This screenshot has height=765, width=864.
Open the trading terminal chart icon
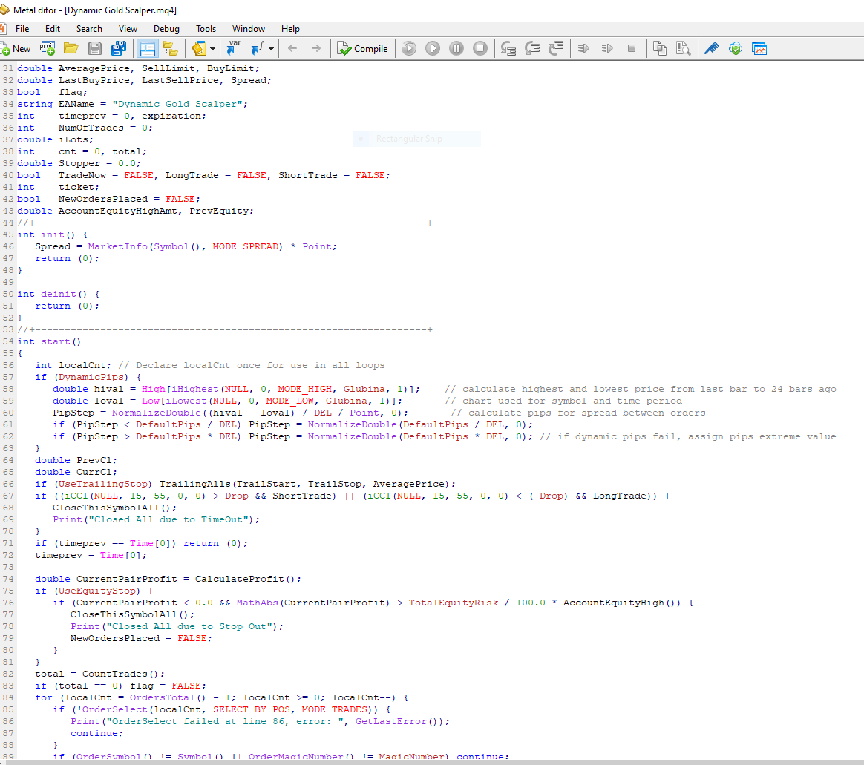[759, 49]
